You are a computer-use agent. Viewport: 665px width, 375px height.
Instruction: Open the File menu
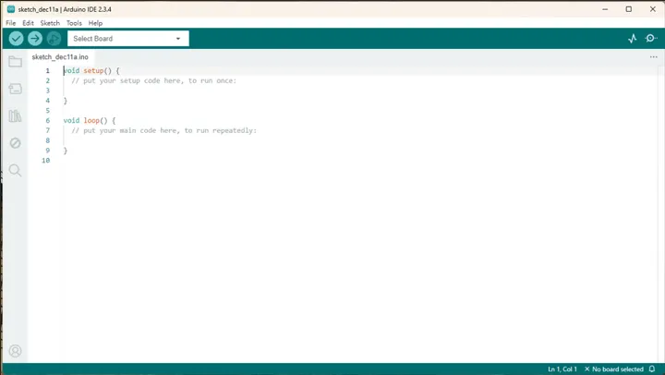pyautogui.click(x=10, y=23)
